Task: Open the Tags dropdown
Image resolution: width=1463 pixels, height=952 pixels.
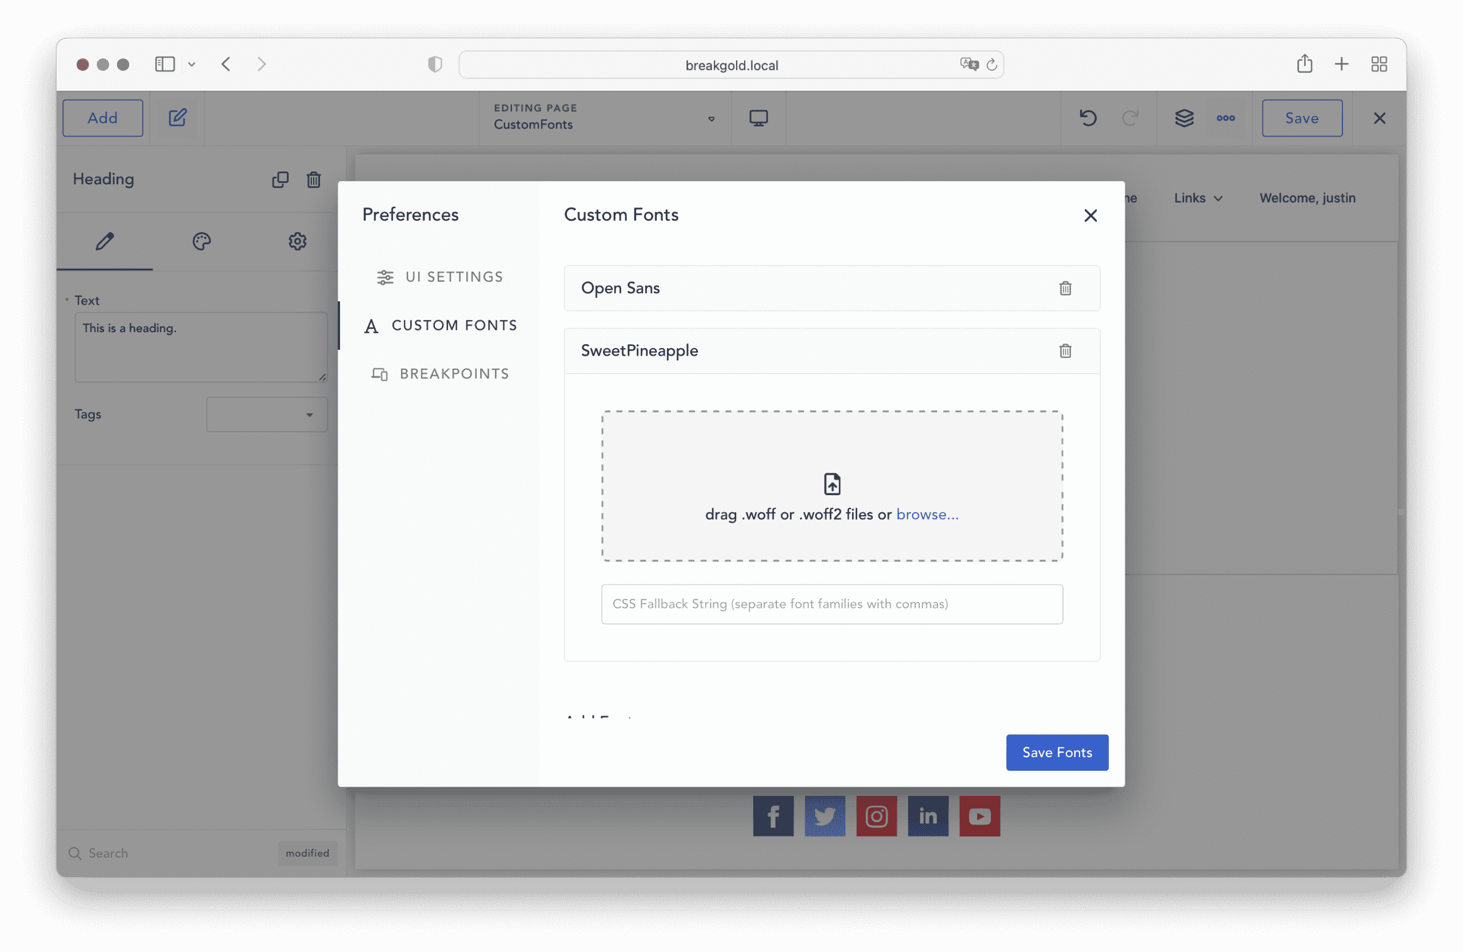Action: 267,415
